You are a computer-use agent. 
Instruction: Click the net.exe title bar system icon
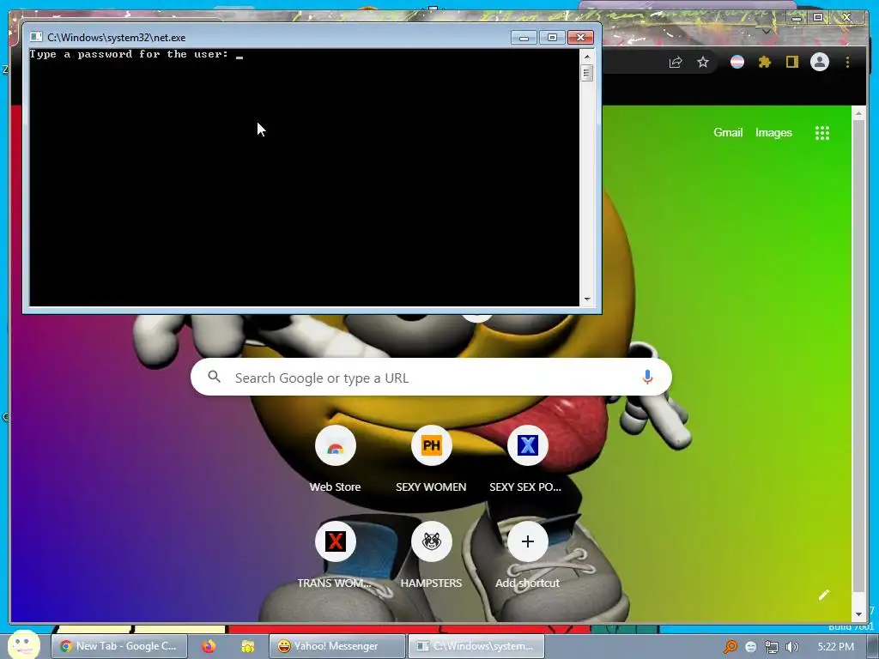(x=36, y=37)
